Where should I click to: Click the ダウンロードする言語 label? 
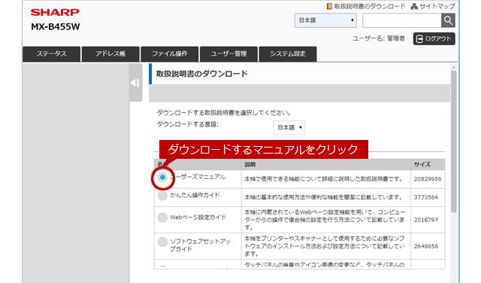pos(188,124)
